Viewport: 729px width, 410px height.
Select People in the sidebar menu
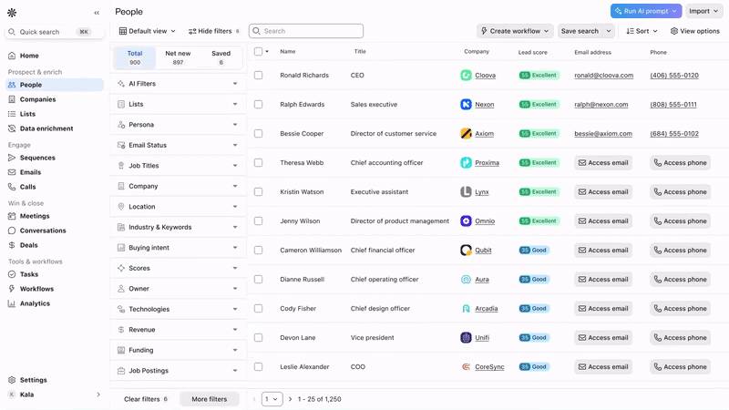(55, 85)
